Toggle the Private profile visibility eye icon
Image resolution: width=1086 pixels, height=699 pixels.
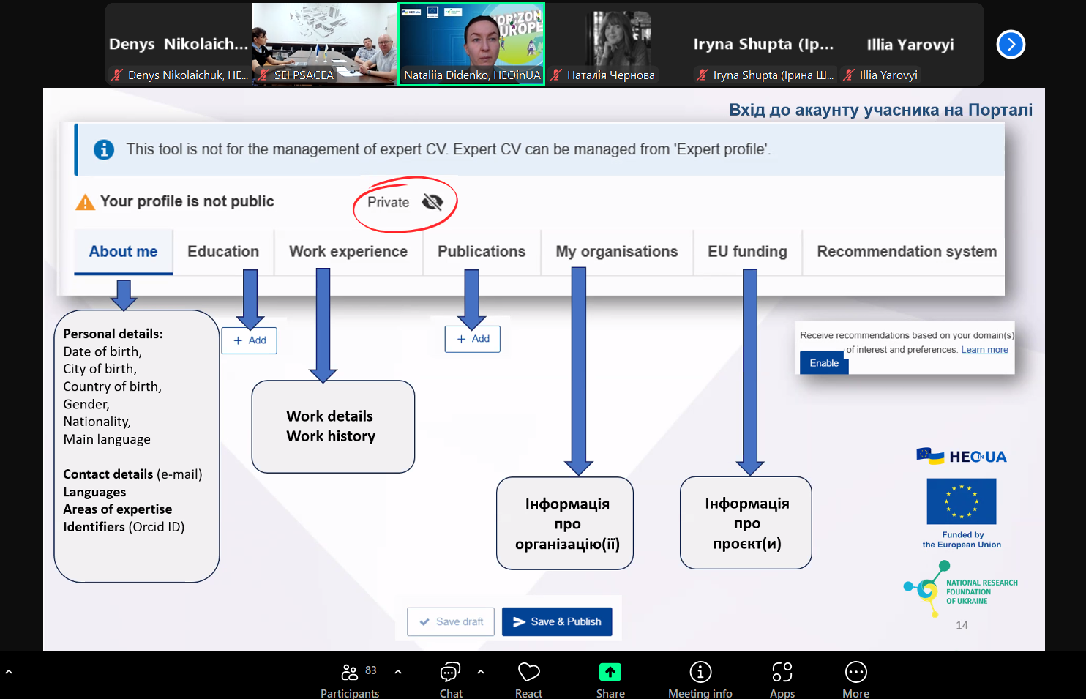[432, 202]
